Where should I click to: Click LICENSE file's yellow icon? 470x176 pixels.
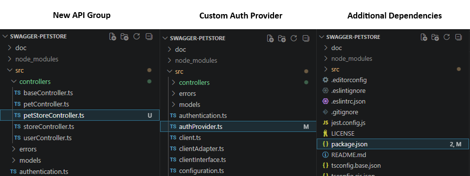point(325,133)
